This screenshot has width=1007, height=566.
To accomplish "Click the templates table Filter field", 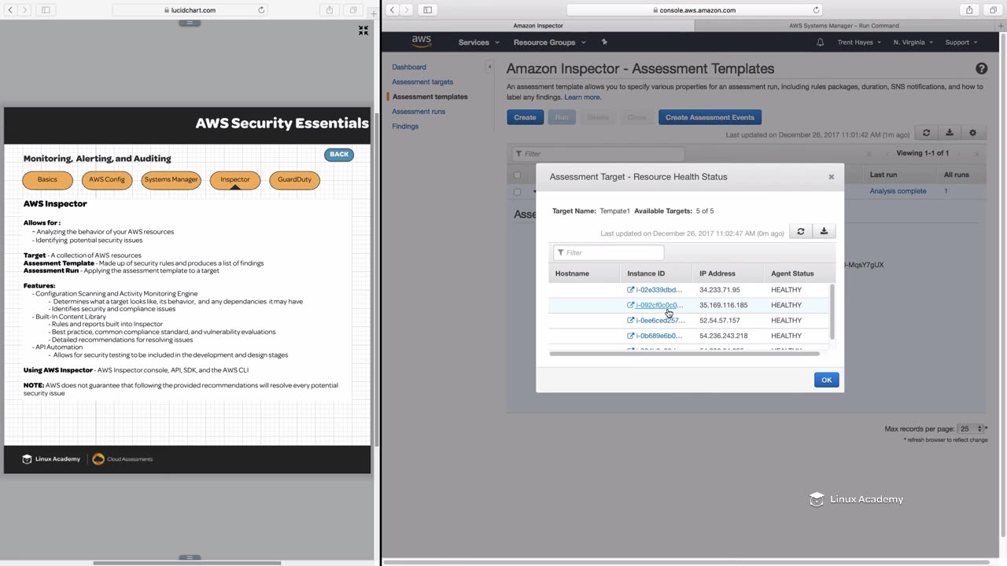I will point(598,153).
